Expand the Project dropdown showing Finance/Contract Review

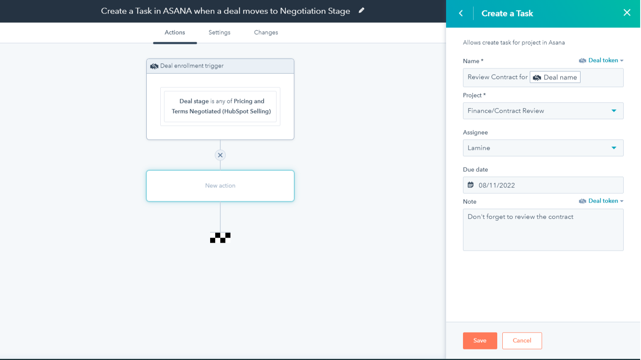point(543,111)
